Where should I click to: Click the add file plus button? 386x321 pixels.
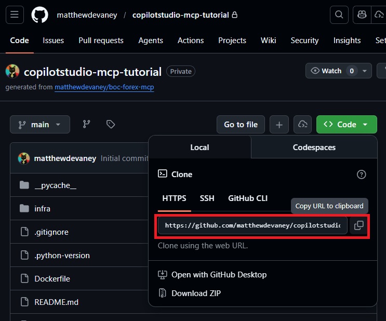(x=279, y=125)
